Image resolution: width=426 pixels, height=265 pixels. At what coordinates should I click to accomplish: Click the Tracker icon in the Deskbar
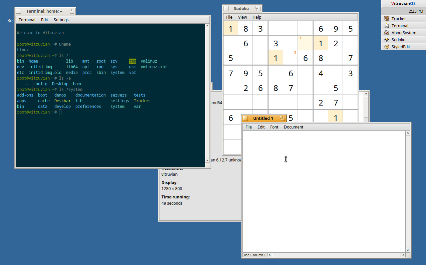[387, 19]
